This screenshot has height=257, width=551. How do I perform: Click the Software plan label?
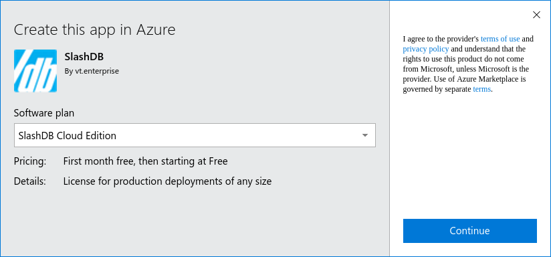44,113
